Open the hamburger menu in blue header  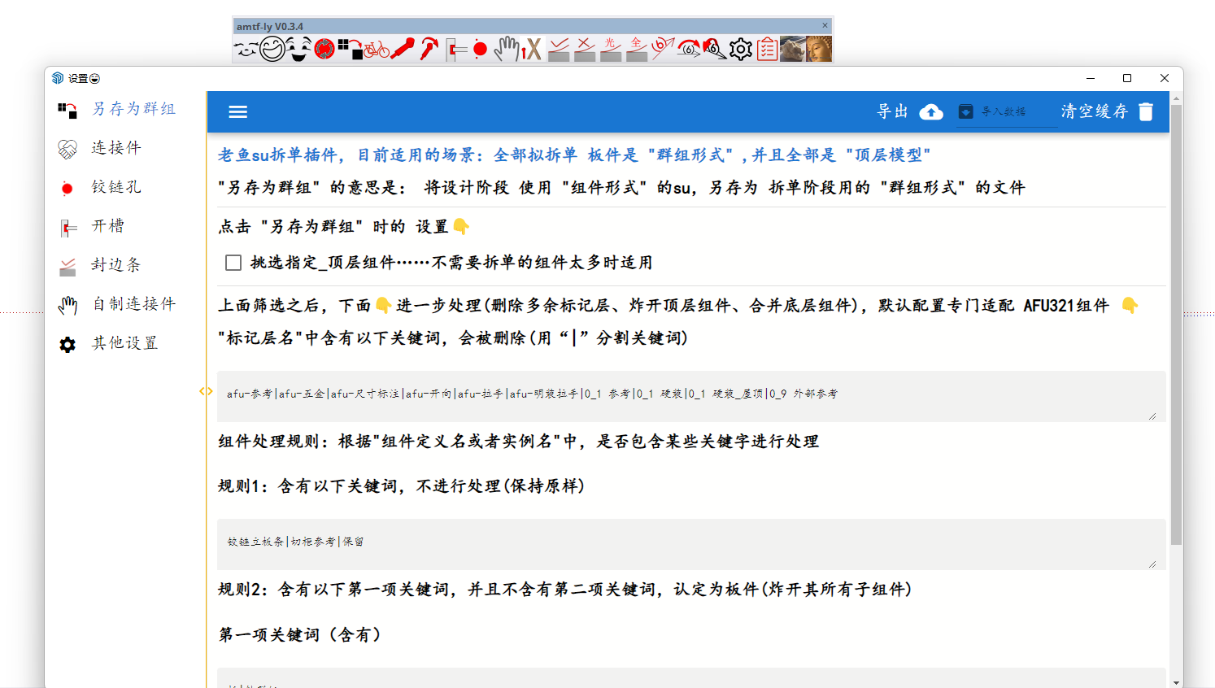[237, 112]
